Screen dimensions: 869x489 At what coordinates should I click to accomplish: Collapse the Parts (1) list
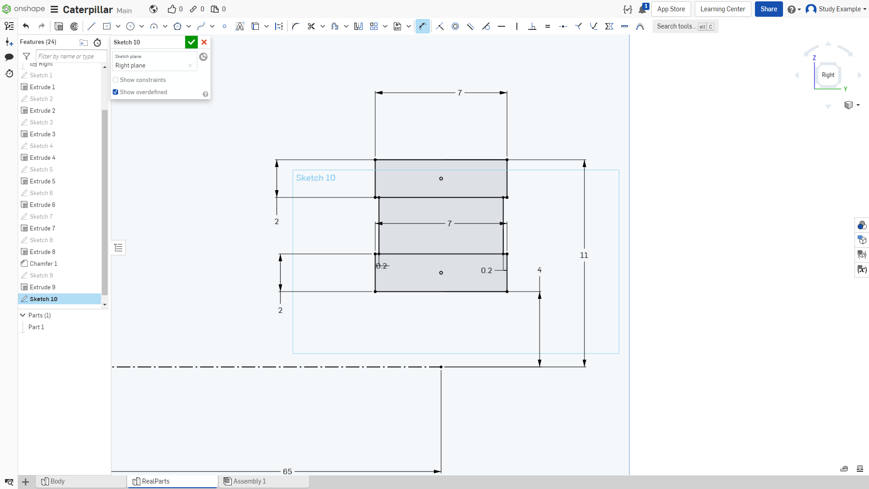[x=23, y=315]
